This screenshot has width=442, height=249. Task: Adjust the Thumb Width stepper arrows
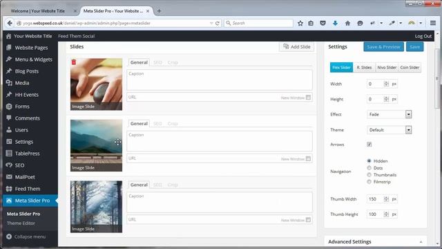coord(386,199)
